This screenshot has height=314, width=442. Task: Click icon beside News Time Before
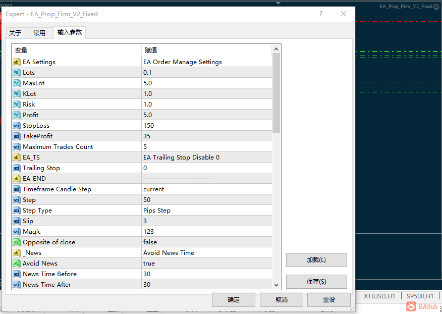point(16,274)
